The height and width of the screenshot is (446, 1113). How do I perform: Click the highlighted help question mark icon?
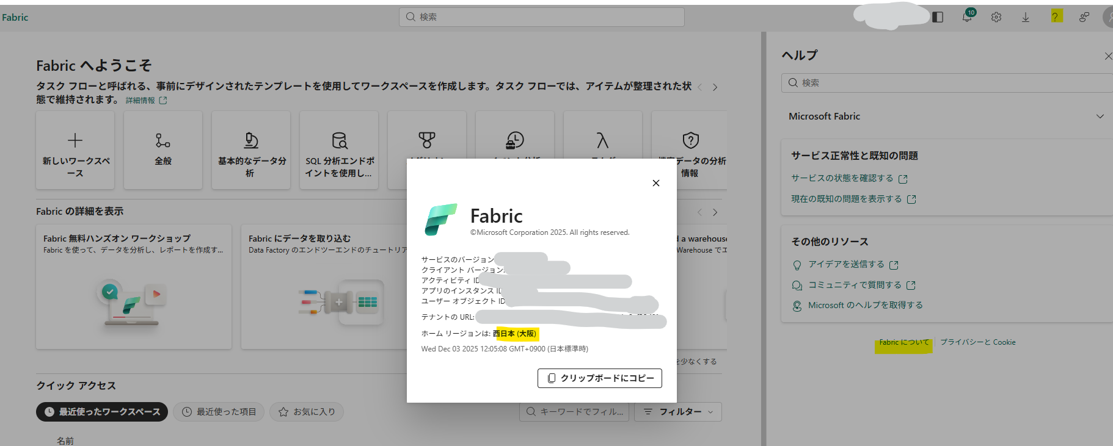(x=1056, y=16)
